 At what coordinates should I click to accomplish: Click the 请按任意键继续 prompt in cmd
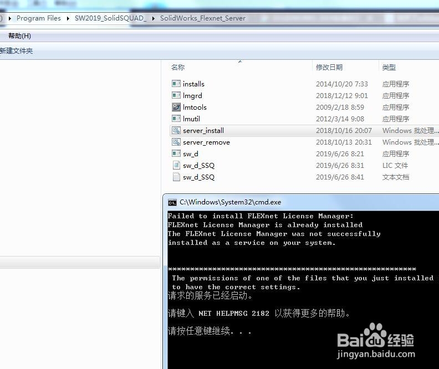(x=210, y=331)
